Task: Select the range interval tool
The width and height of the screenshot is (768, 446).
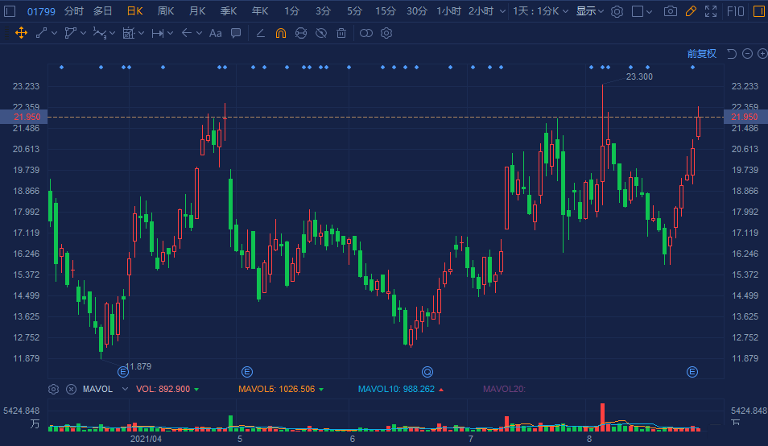Action: pyautogui.click(x=158, y=33)
